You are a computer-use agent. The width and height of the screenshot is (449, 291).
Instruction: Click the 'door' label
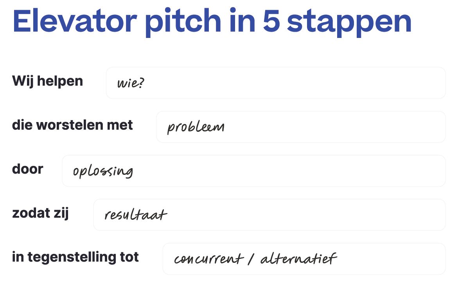click(x=27, y=169)
